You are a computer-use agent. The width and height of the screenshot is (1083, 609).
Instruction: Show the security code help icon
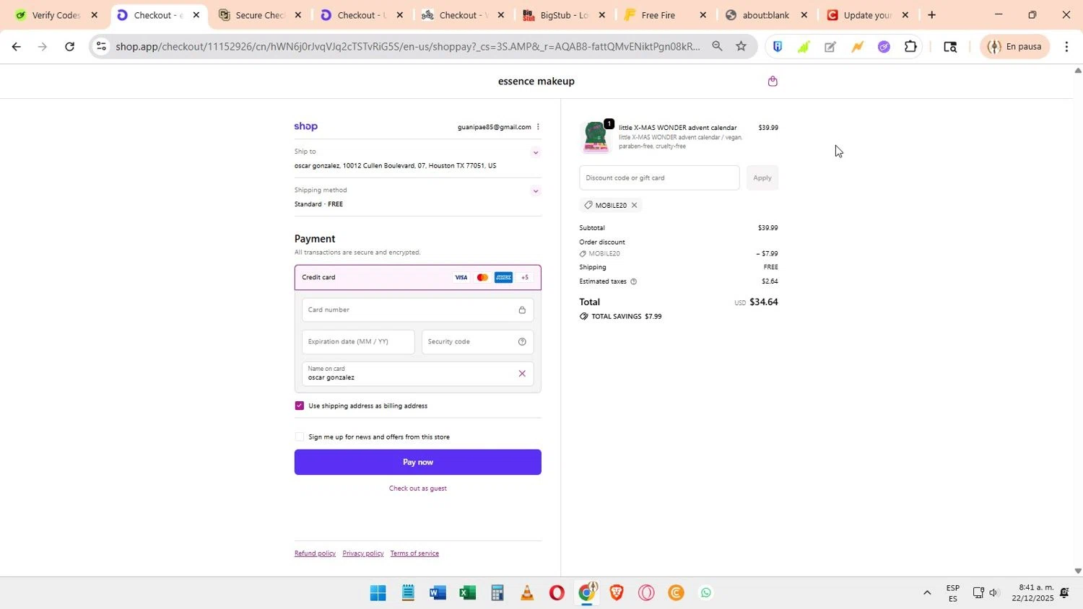522,342
